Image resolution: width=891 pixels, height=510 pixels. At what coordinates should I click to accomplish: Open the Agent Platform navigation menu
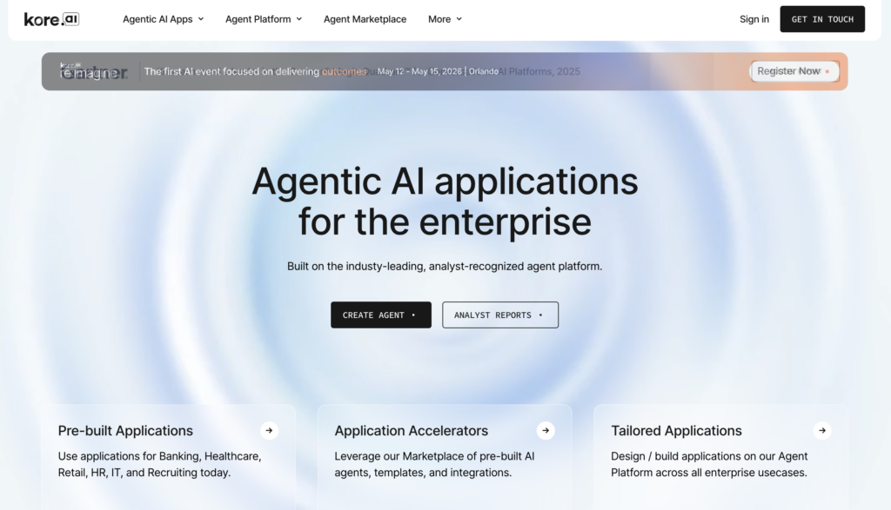point(263,18)
